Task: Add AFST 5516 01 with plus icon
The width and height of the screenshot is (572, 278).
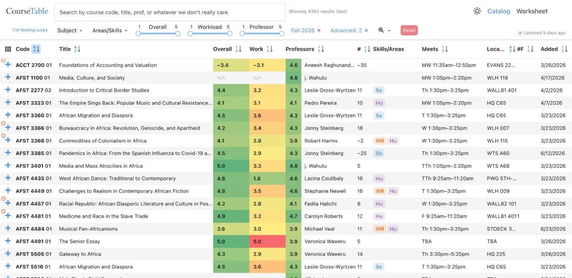Action: [8, 267]
